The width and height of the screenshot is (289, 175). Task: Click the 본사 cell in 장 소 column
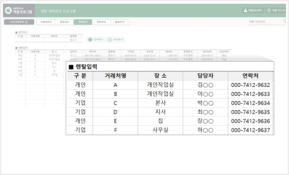(160, 103)
